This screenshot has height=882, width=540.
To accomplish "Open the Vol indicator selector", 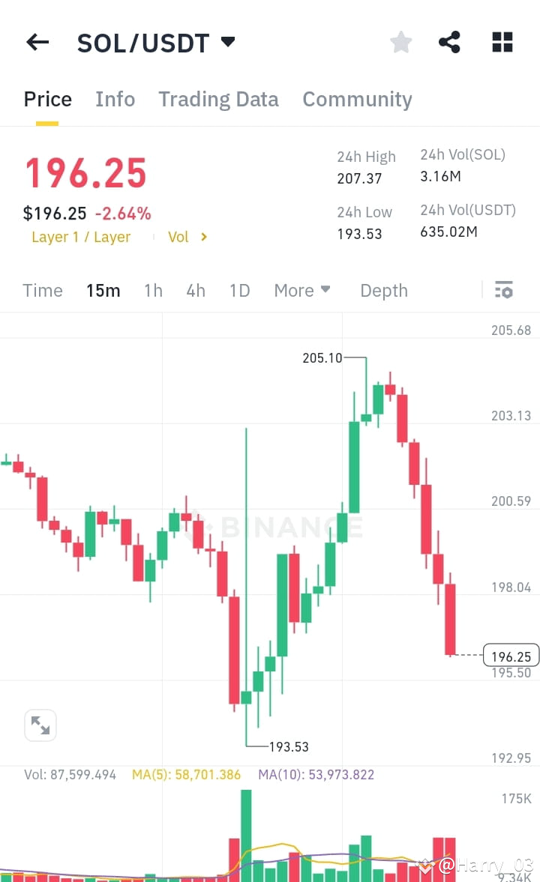I will point(183,237).
